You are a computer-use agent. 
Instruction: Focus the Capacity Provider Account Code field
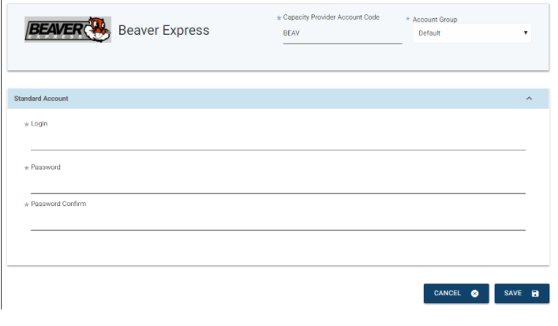(343, 34)
